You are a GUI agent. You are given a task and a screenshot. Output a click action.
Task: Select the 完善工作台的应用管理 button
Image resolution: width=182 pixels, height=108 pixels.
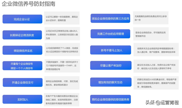pos(110,34)
